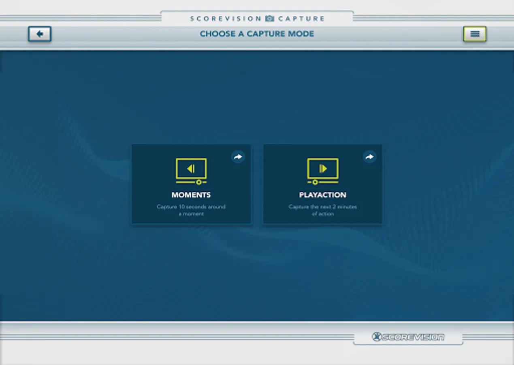Viewport: 514px width, 365px height.
Task: Select the Playaction play screen icon
Action: pyautogui.click(x=323, y=171)
